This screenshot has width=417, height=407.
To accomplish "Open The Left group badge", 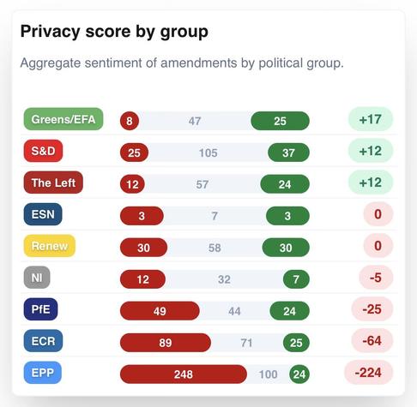I will [x=53, y=183].
